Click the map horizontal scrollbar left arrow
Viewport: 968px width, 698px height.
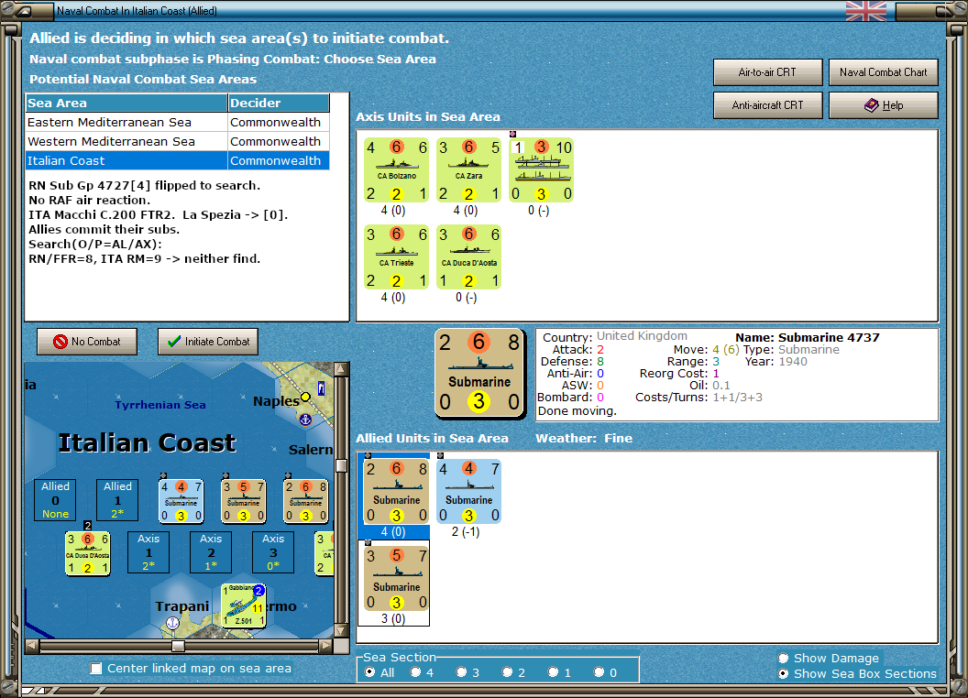click(32, 646)
